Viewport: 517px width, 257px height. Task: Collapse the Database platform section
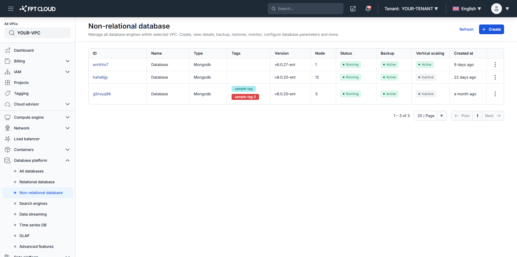pos(68,160)
